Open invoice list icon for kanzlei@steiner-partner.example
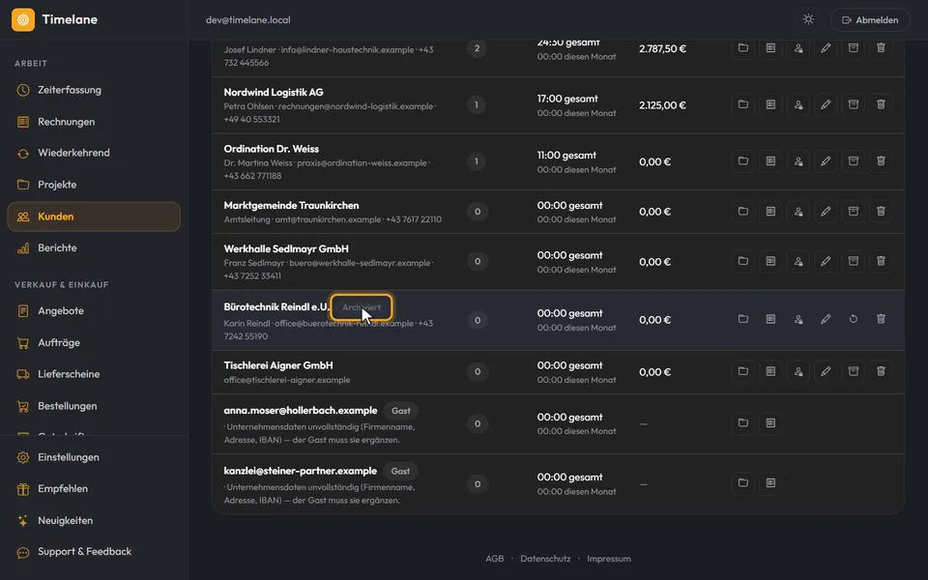Viewport: 928px width, 580px height. [x=770, y=483]
